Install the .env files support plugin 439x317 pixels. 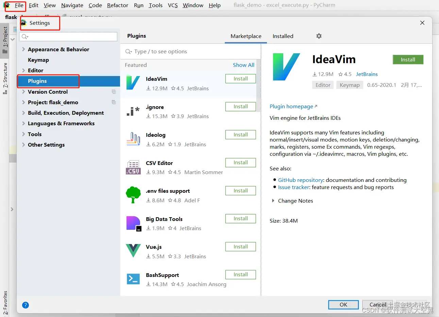pos(241,191)
